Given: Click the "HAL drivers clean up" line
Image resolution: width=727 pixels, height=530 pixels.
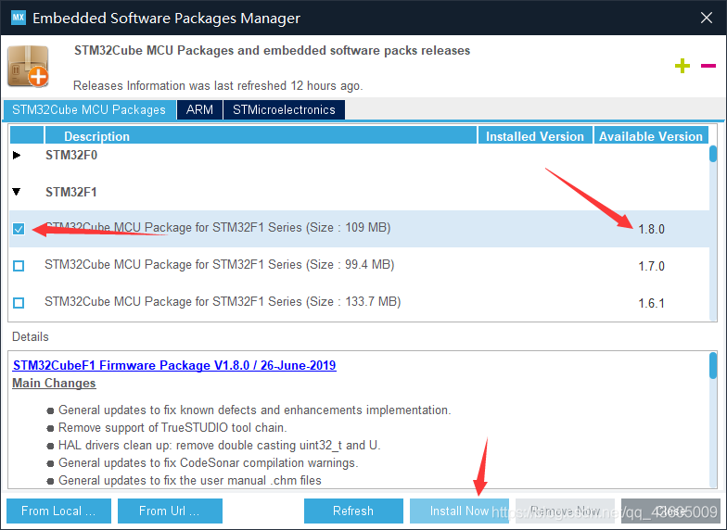Looking at the screenshot, I should coord(219,445).
